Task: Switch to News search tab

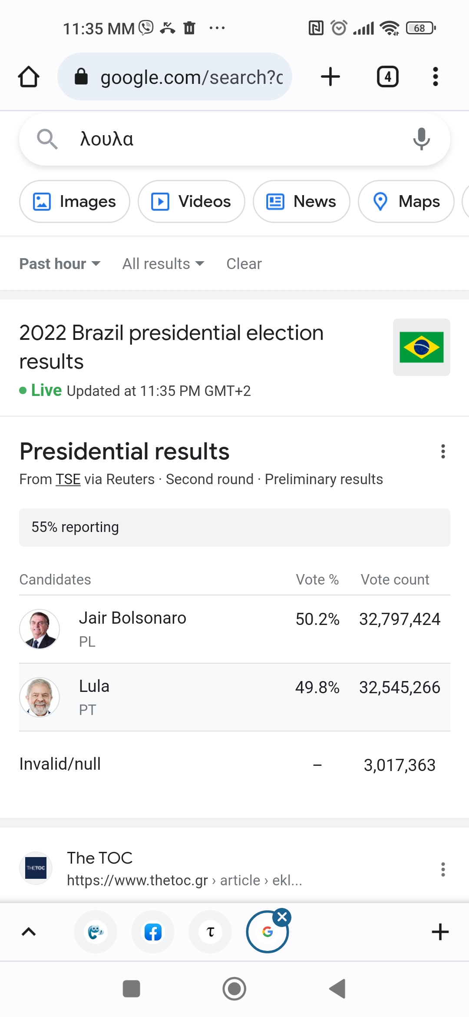Action: pyautogui.click(x=301, y=202)
